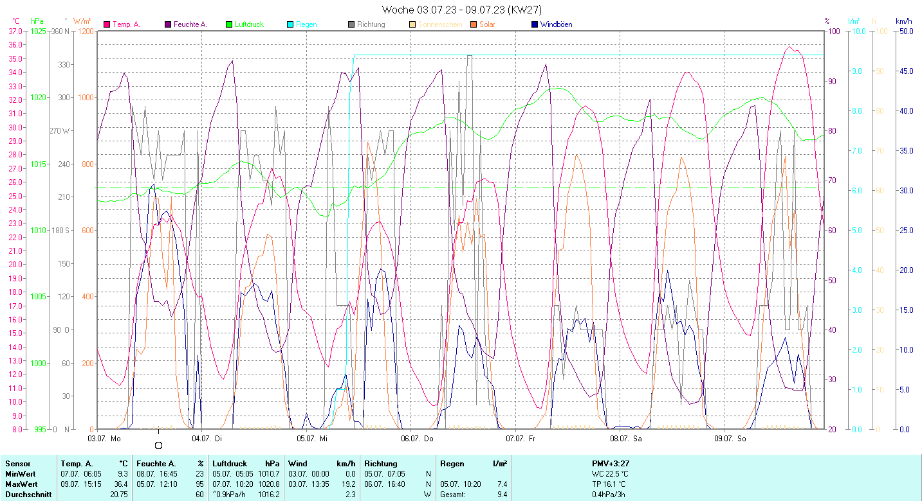
Task: Select the Sonnenschein legend label
Action: coord(439,24)
